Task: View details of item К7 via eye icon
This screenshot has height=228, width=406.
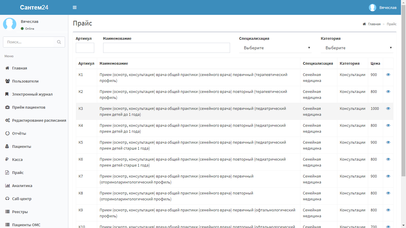Action: [388, 176]
